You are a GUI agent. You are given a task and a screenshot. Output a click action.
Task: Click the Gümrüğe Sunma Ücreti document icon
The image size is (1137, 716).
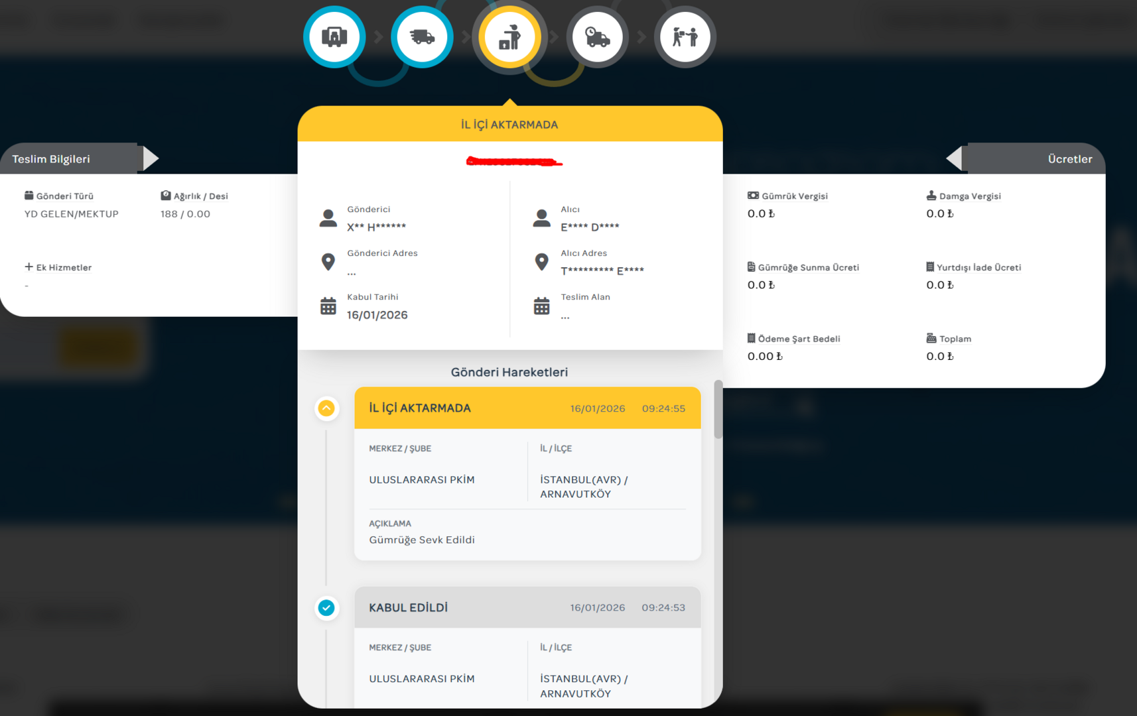752,267
